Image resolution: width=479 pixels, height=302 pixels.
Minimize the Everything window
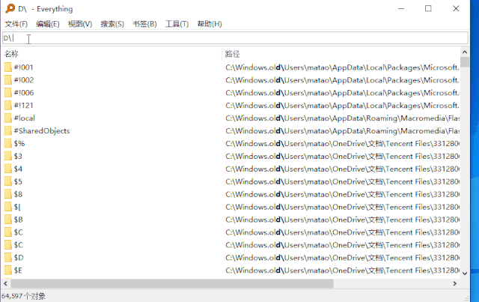click(401, 8)
